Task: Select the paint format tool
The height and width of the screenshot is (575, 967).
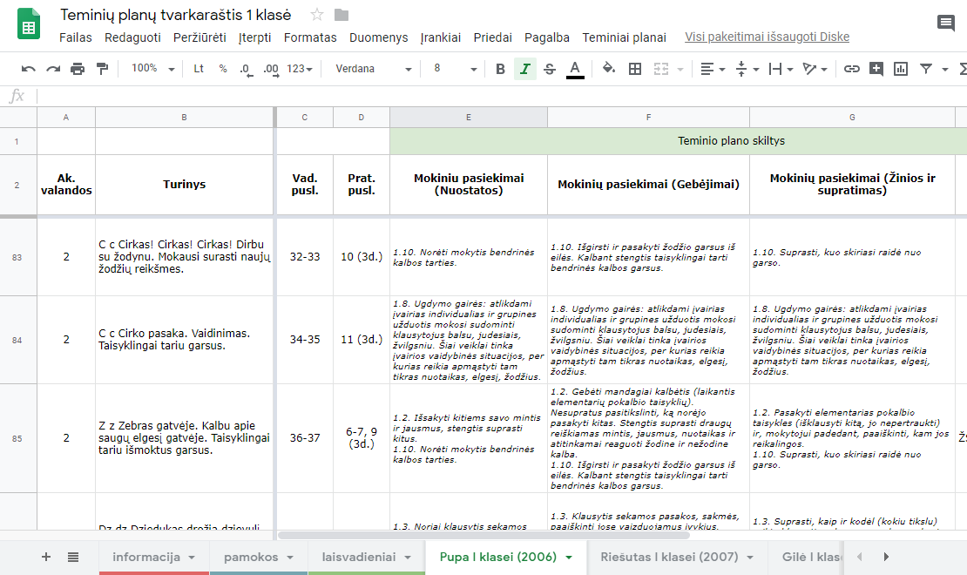Action: [102, 69]
